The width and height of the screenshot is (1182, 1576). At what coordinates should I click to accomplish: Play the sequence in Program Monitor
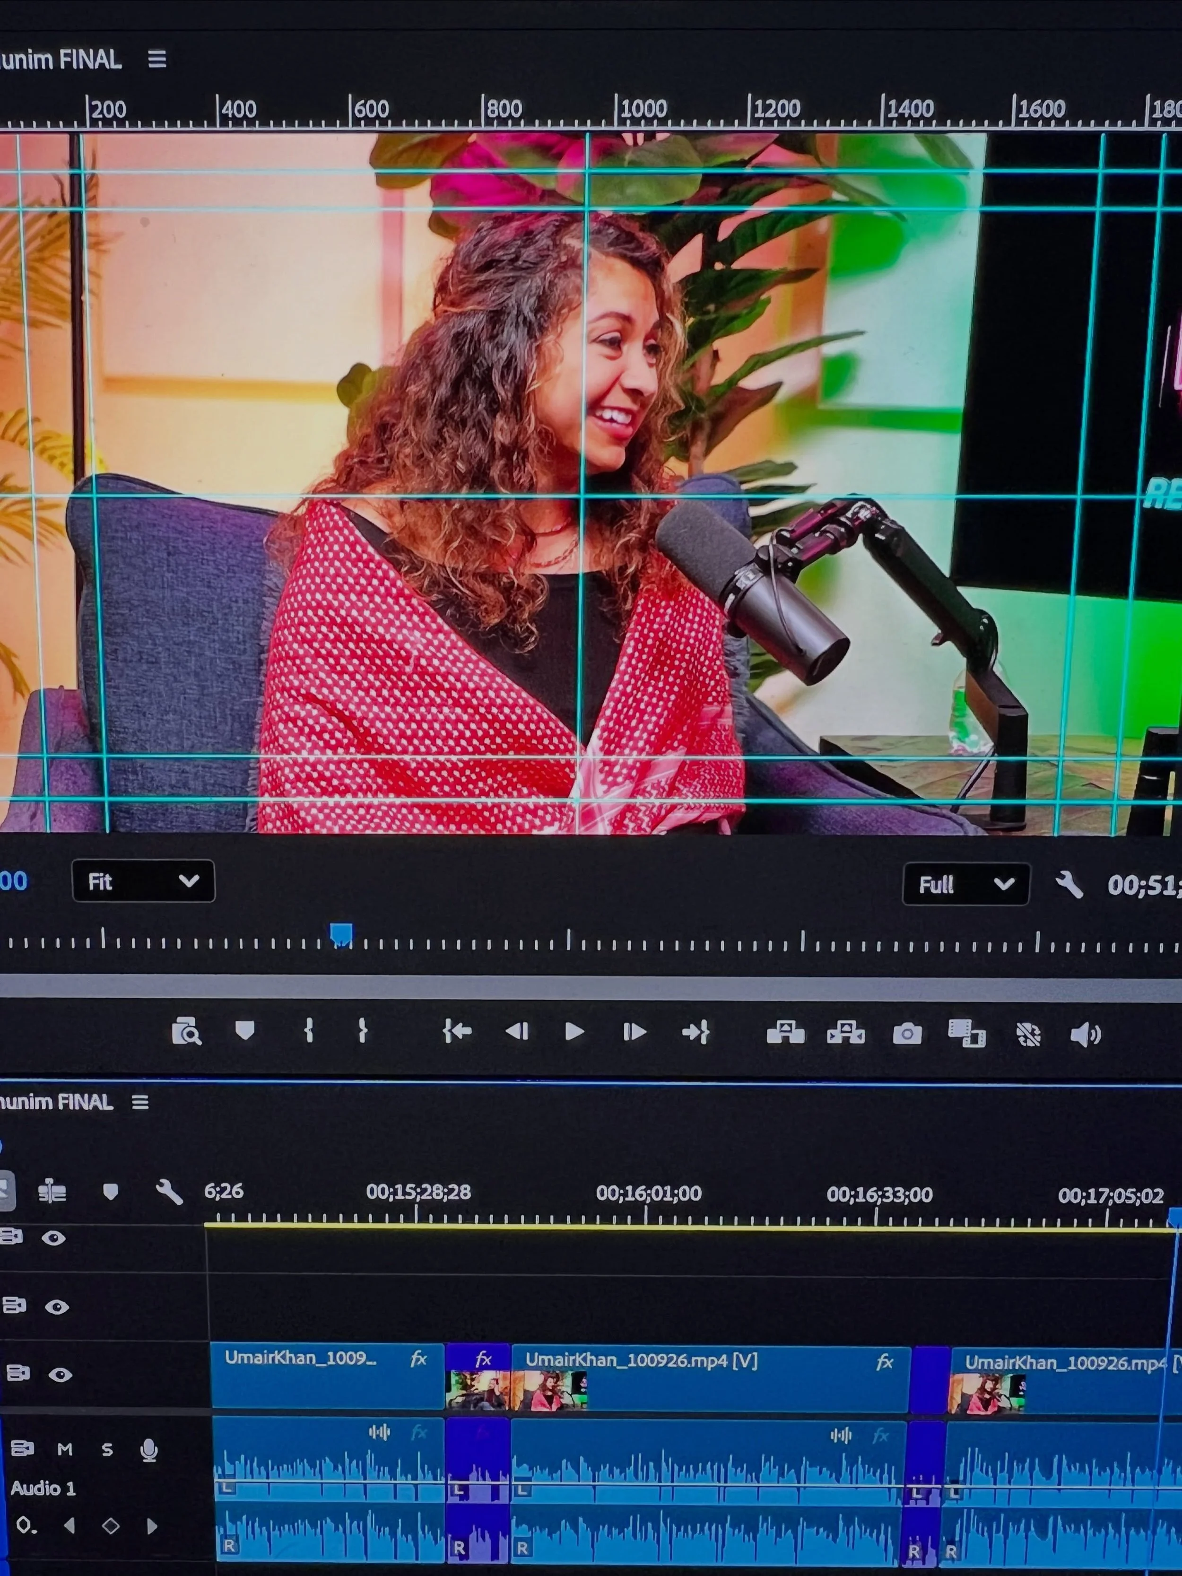tap(574, 1032)
